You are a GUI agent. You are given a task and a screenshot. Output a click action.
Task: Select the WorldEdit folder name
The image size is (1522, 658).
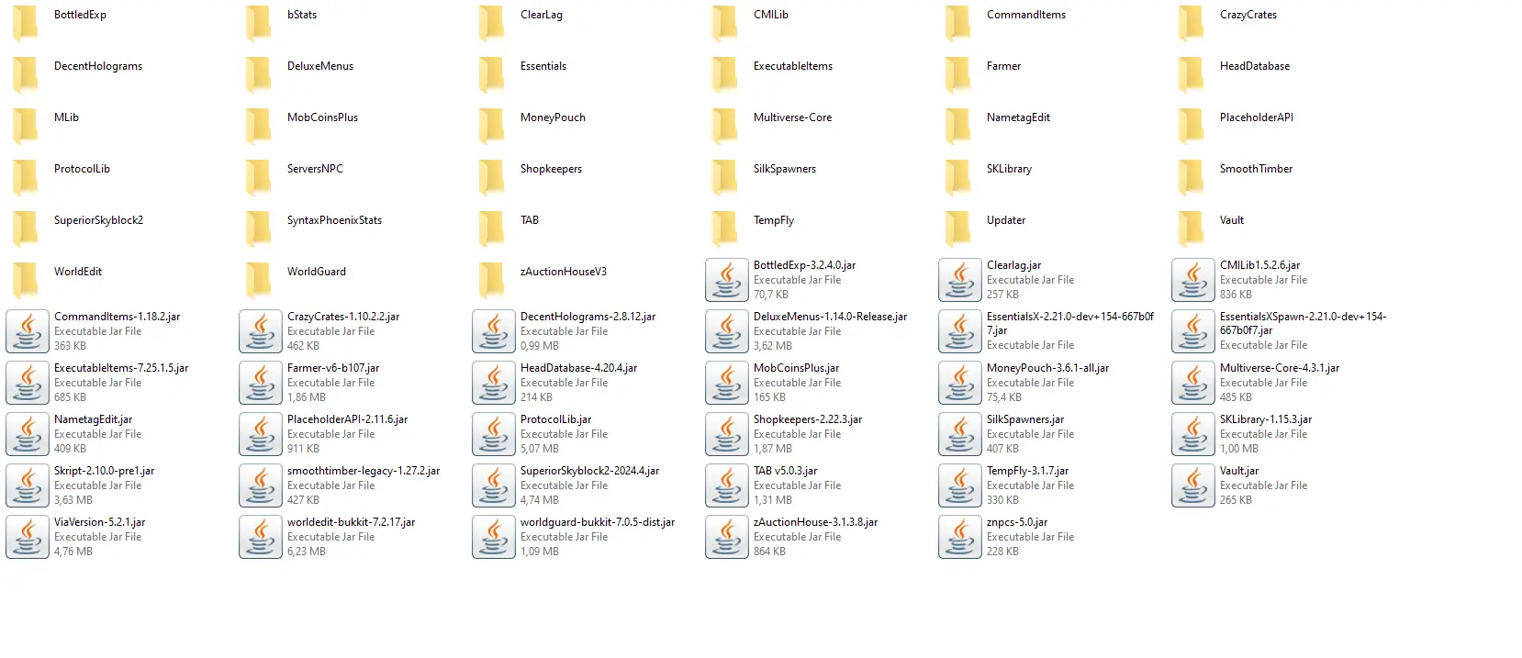coord(78,272)
